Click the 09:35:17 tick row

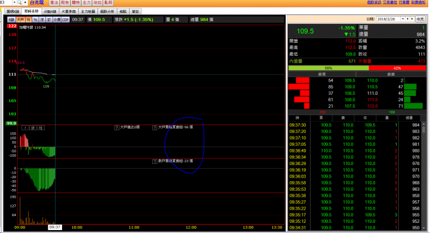pos(355,215)
